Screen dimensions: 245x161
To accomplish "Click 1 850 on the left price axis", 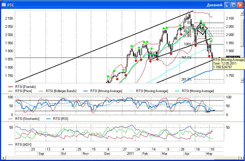I will (x=9, y=59).
